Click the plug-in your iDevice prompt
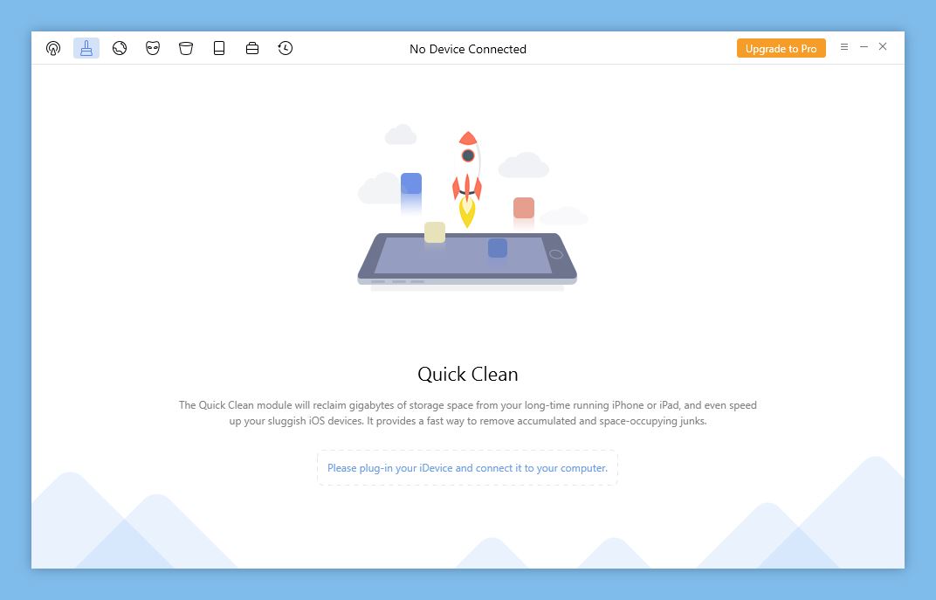Viewport: 936px width, 600px height. click(x=467, y=468)
